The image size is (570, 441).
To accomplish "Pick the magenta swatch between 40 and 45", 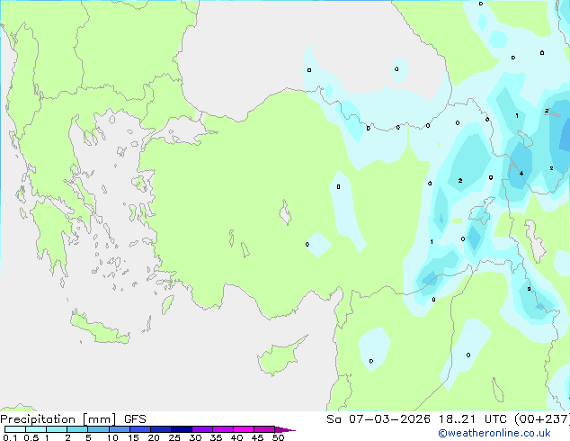I will point(244,429).
